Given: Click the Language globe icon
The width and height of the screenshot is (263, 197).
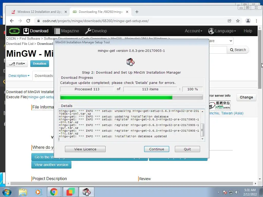Looking at the screenshot, I should [211, 31].
